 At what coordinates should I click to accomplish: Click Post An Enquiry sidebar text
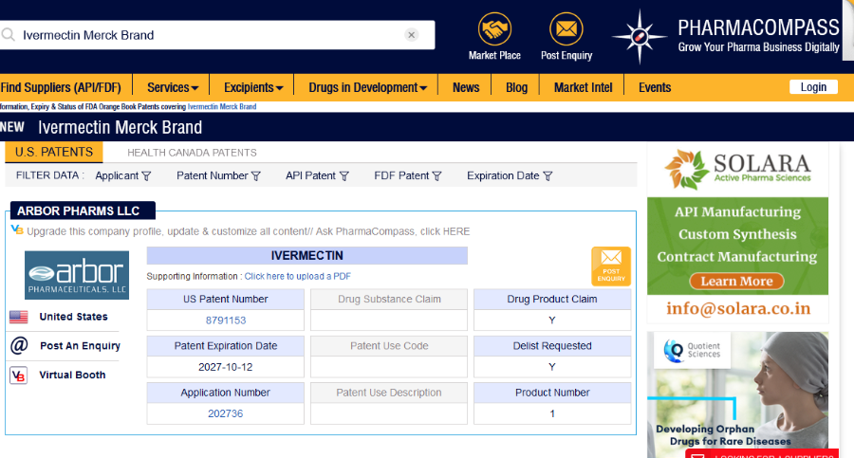[x=80, y=346]
